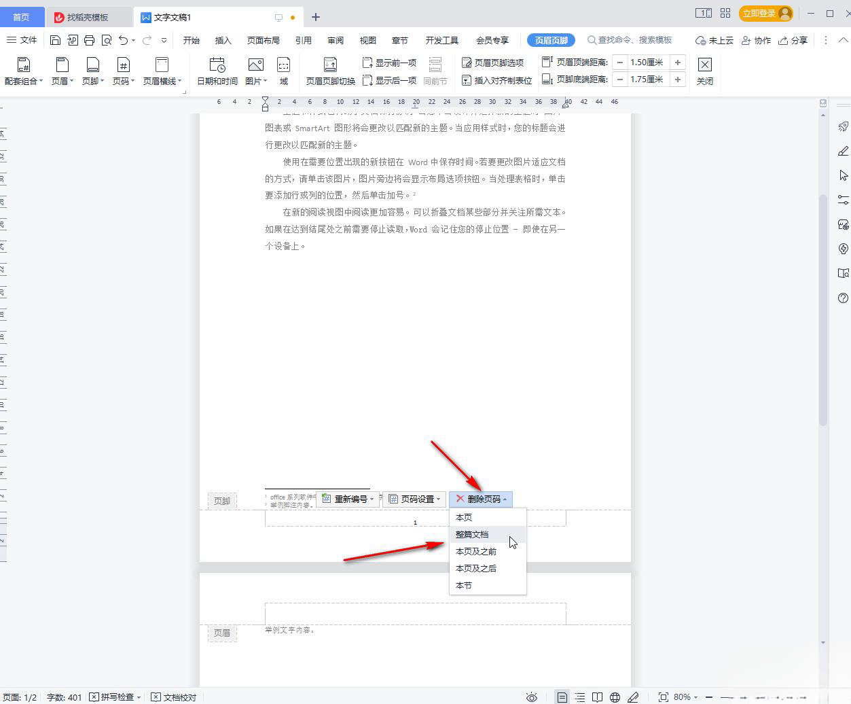This screenshot has height=704, width=851.
Task: Open the 重新编号 renumber dropdown
Action: pos(348,499)
